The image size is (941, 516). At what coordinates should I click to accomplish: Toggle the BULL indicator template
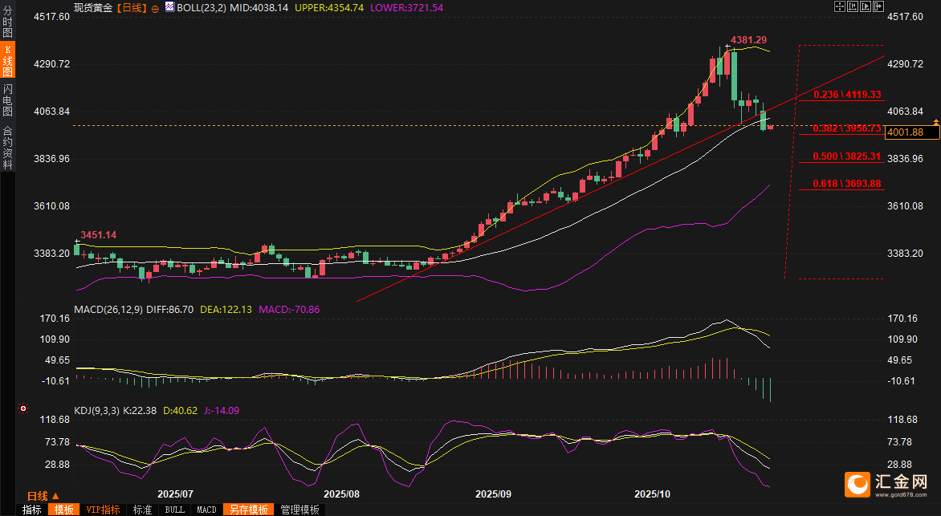point(174,510)
